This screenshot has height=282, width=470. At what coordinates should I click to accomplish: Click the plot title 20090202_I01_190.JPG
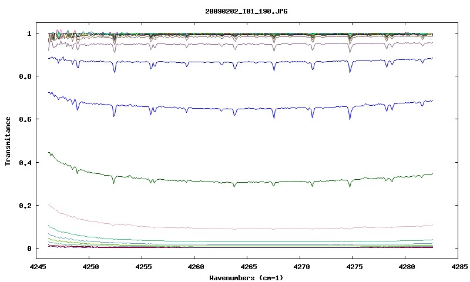(246, 11)
